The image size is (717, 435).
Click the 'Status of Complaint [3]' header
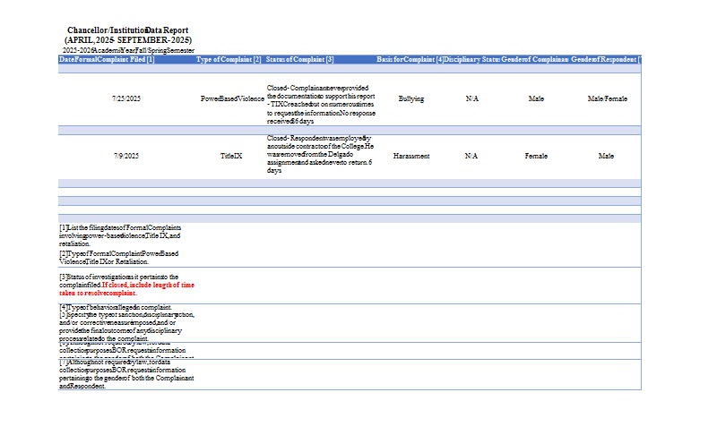pos(300,59)
